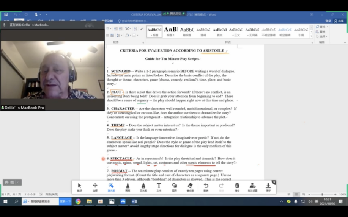Select the laser pointer tool (激光笔)
Image resolution: width=348 pixels, height=217 pixels.
coord(111,187)
